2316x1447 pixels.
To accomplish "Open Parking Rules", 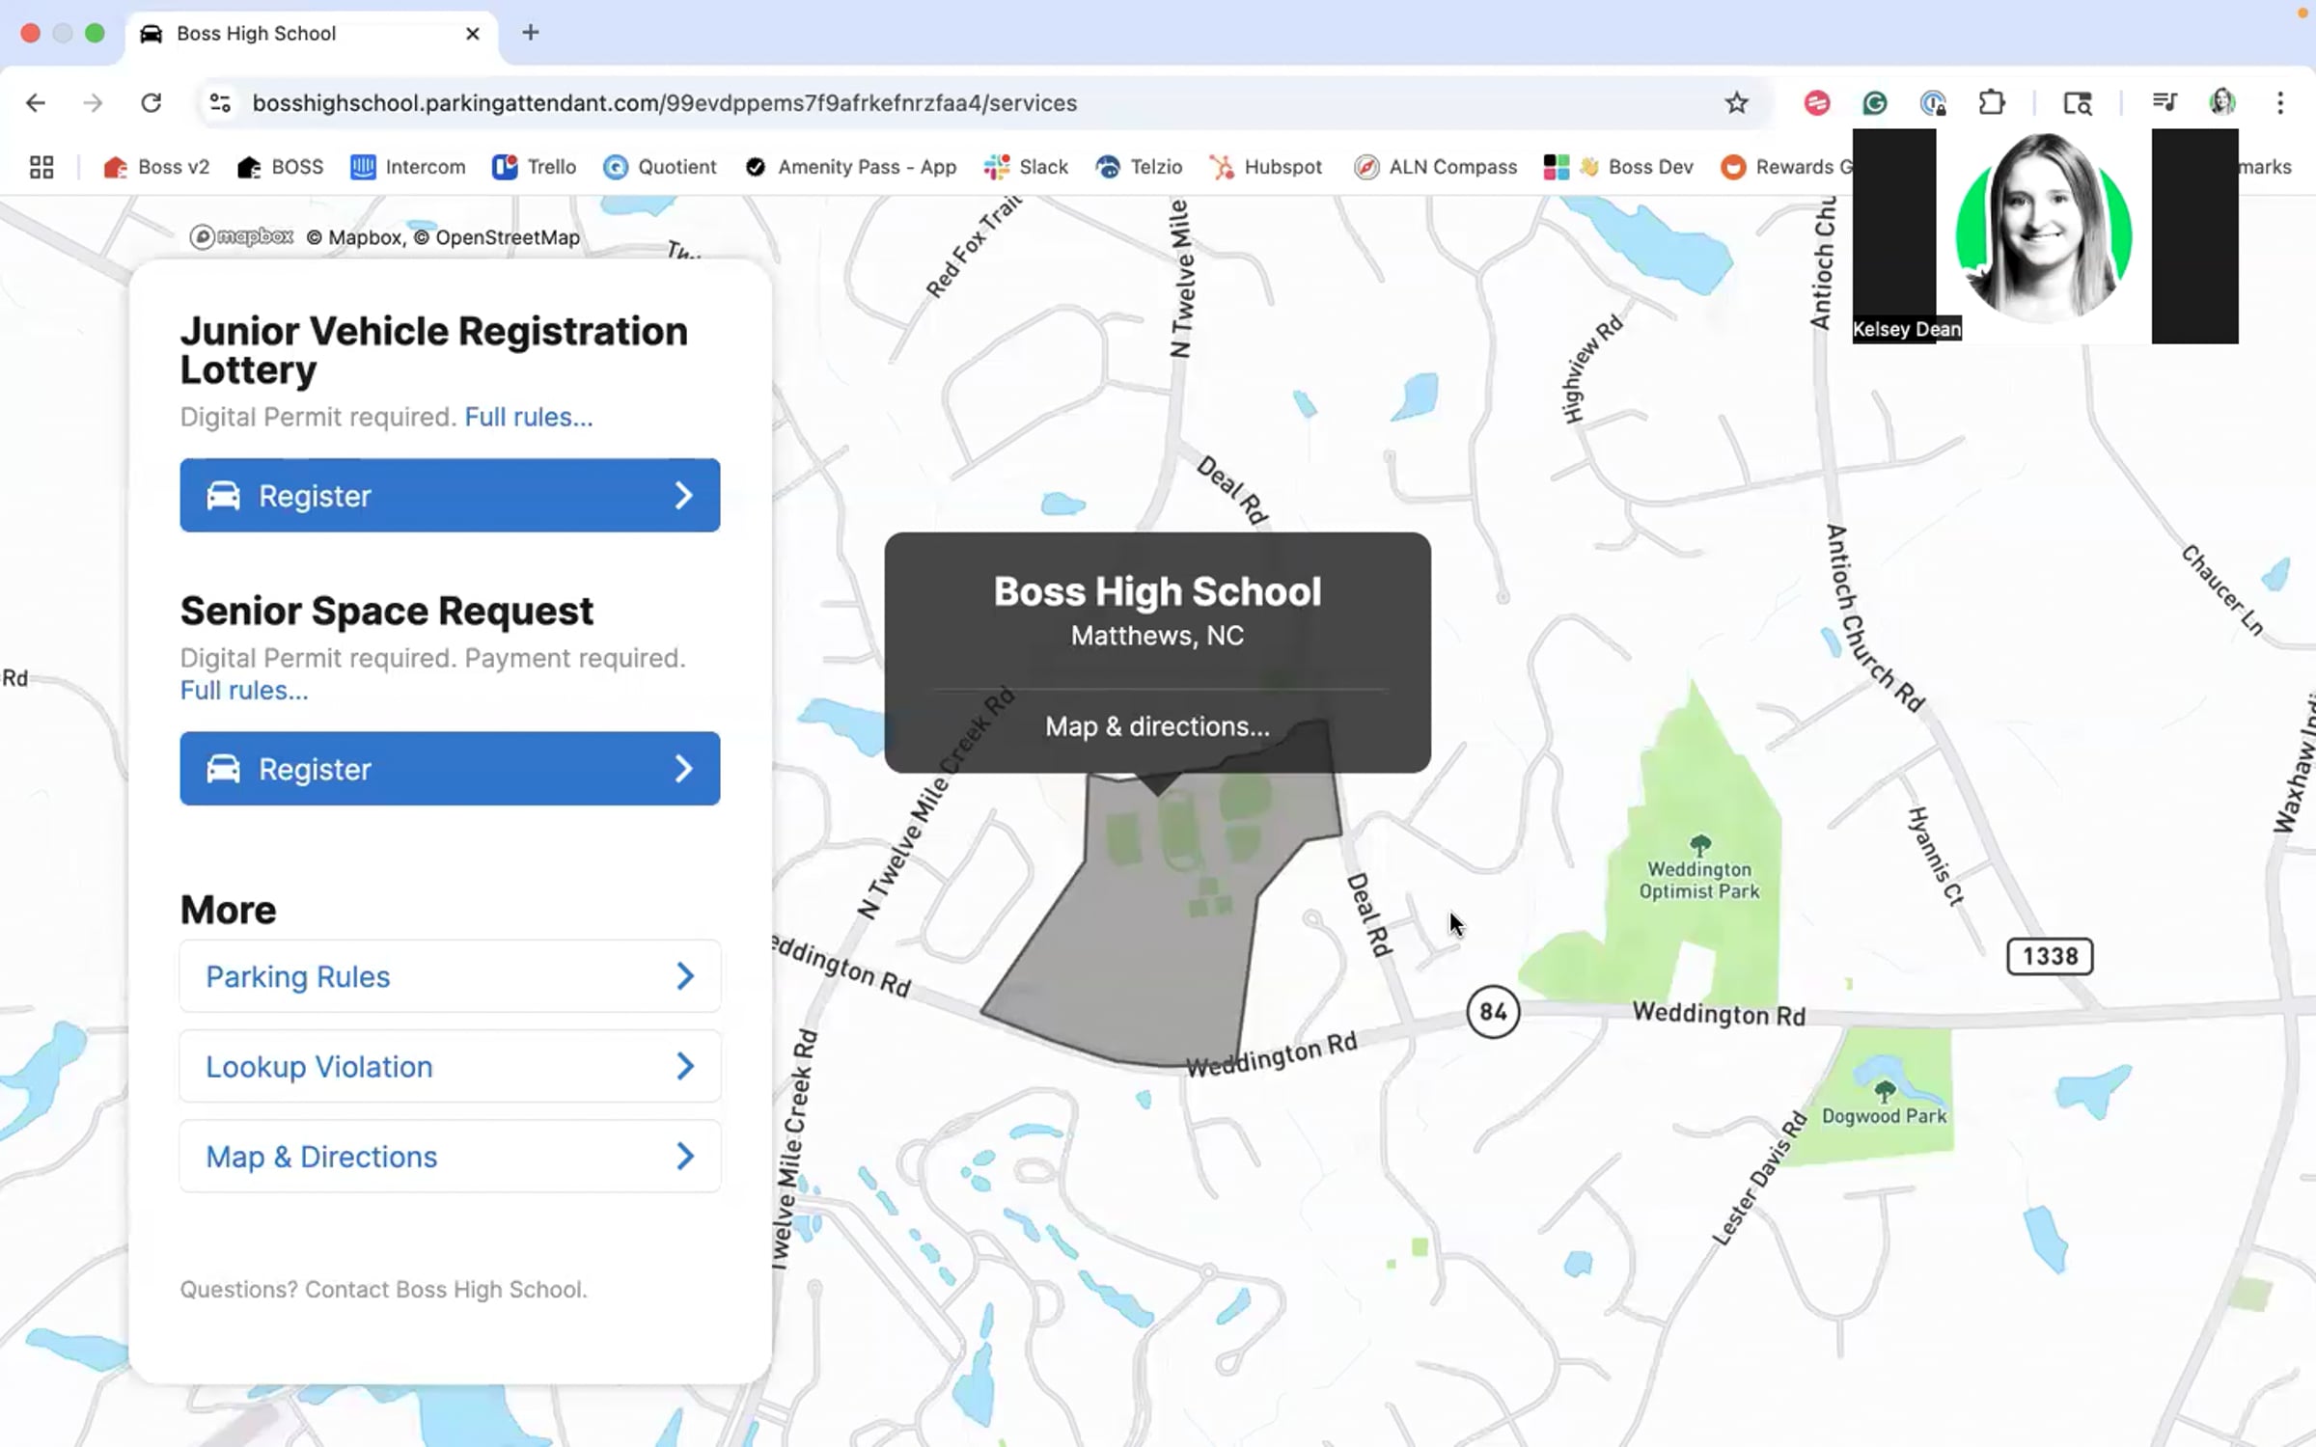I will pyautogui.click(x=450, y=976).
